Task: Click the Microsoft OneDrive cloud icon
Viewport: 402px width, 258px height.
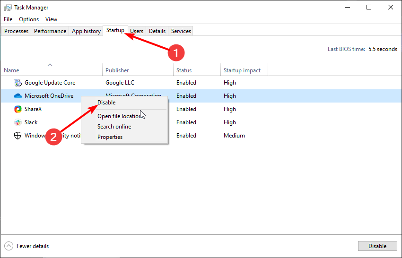Action: [18, 96]
